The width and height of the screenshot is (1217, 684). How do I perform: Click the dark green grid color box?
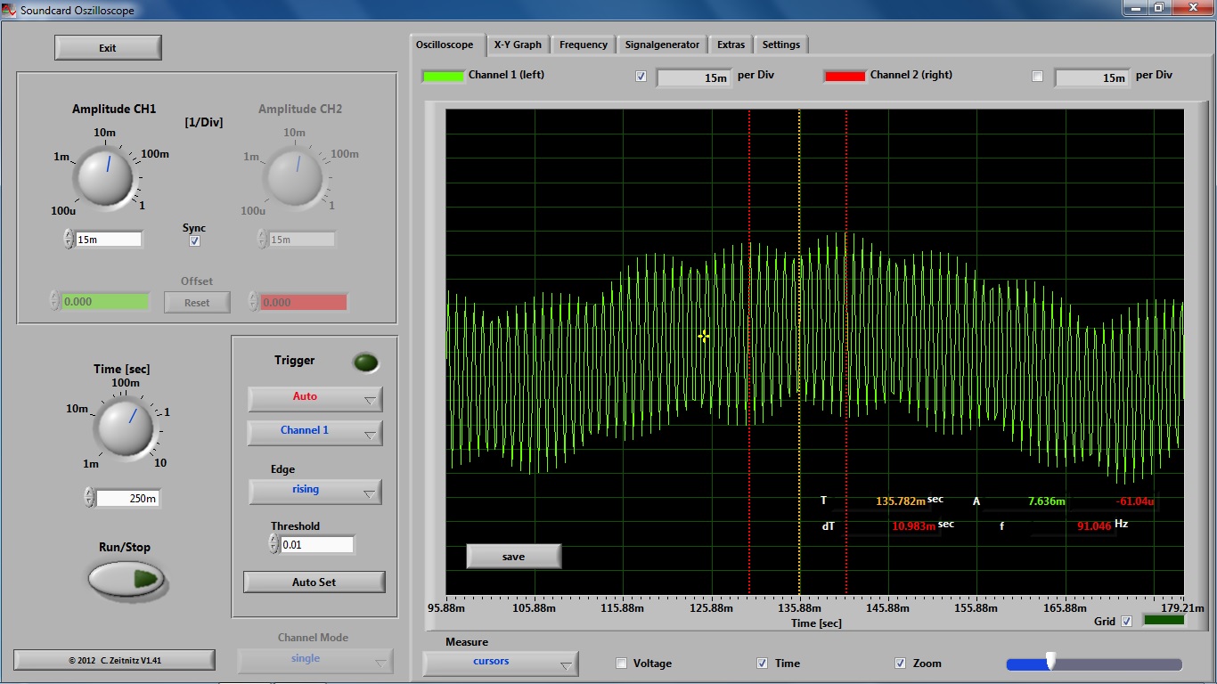tap(1164, 621)
